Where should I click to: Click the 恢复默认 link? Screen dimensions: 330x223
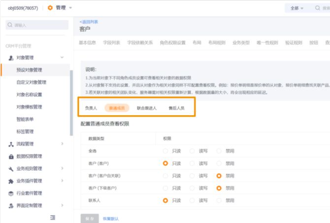coord(110,218)
